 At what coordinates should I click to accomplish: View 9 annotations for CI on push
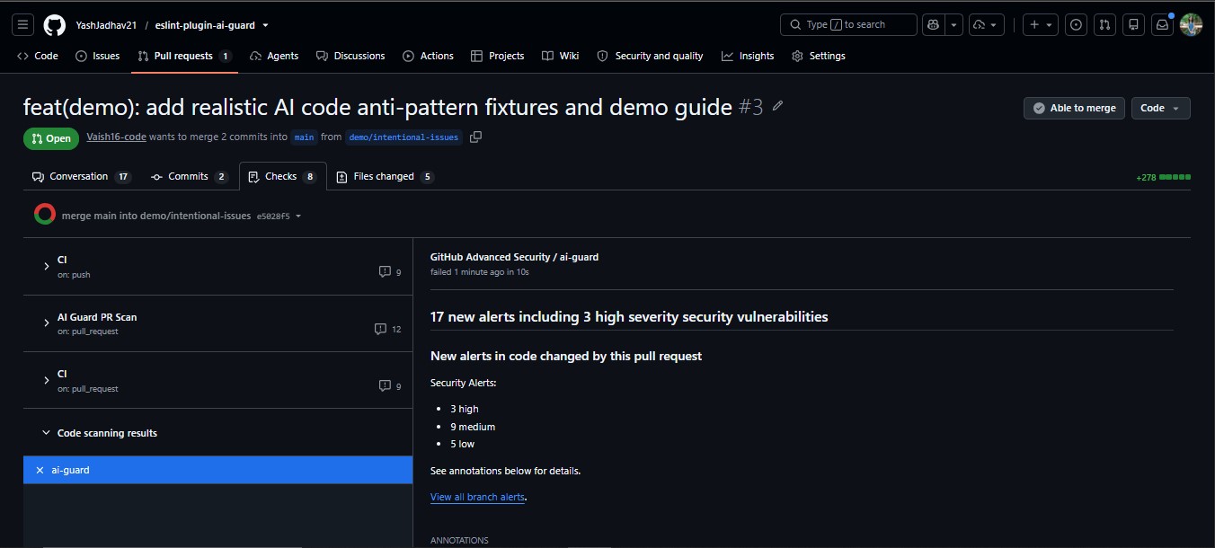390,271
